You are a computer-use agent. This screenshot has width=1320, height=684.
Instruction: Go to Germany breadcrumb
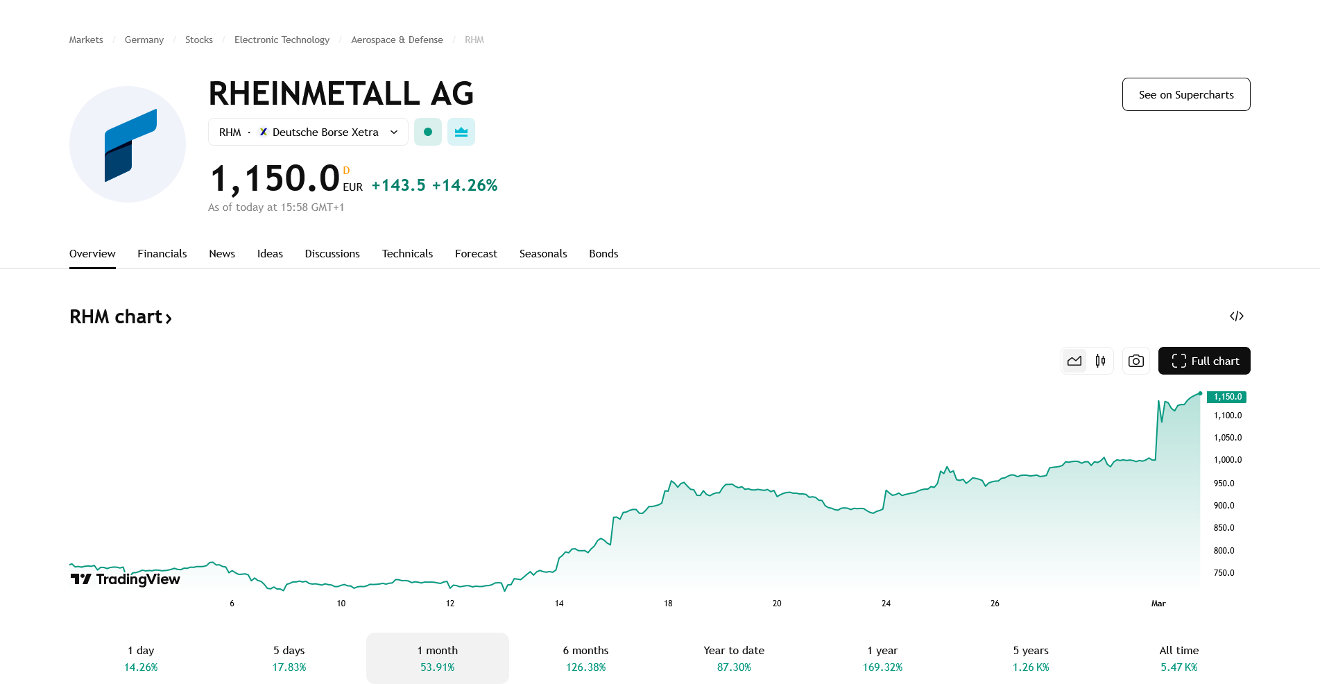point(144,40)
